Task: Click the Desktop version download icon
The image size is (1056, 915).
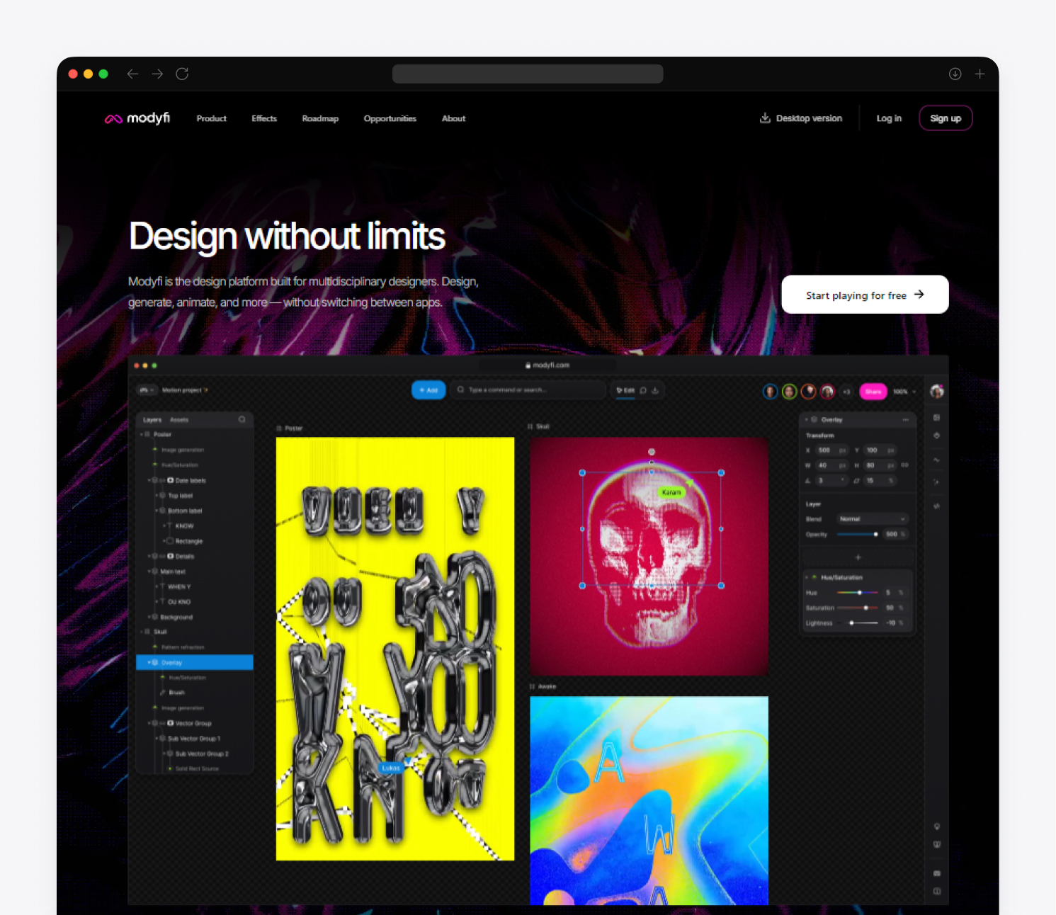Action: pyautogui.click(x=765, y=118)
